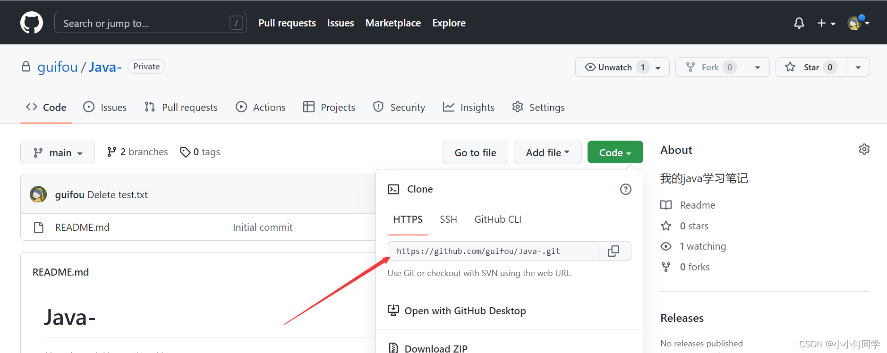Toggle the green Code dropdown button
This screenshot has height=353, width=887.
(615, 152)
